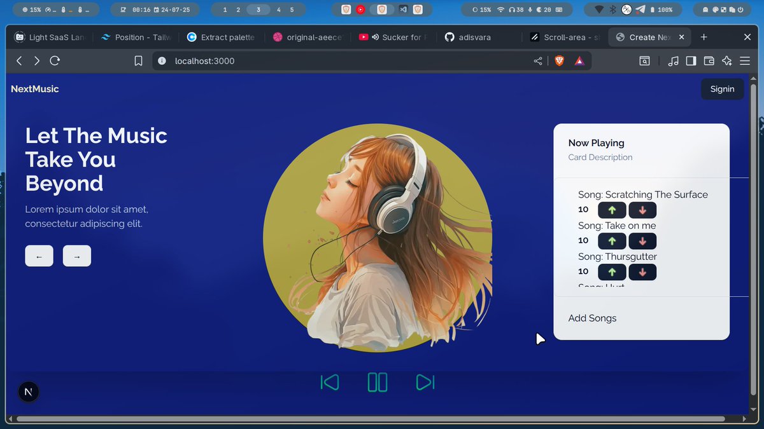Switch to the adisvara GitHub tab

(x=479, y=37)
